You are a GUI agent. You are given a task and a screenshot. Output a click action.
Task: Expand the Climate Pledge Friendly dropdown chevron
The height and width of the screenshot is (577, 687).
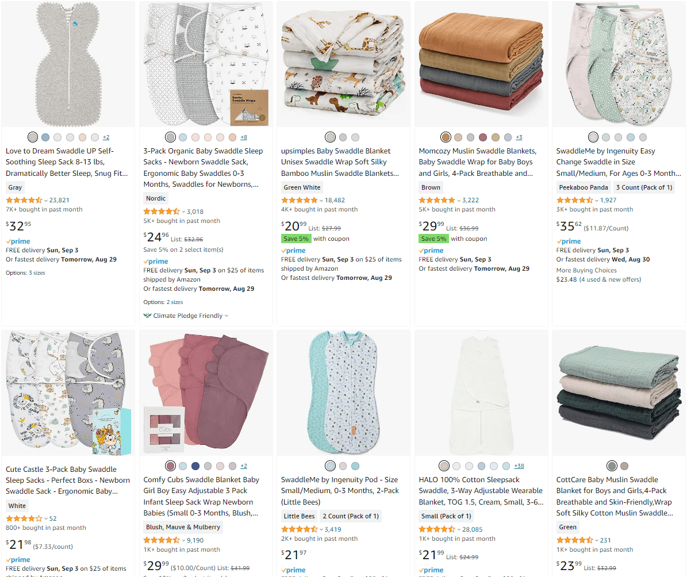click(227, 316)
